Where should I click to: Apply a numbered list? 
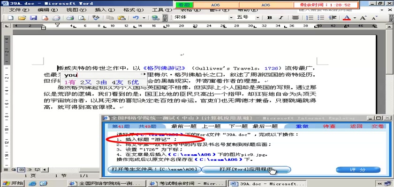(x=311, y=18)
